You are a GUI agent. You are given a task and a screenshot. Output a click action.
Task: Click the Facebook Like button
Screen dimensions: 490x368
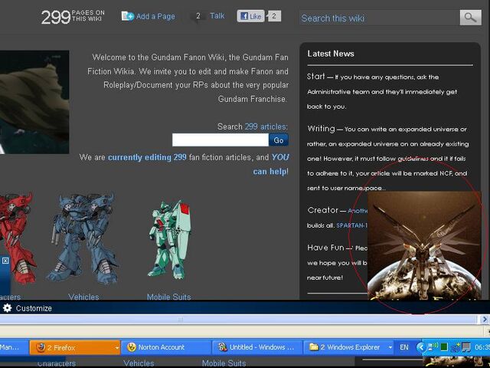(250, 16)
